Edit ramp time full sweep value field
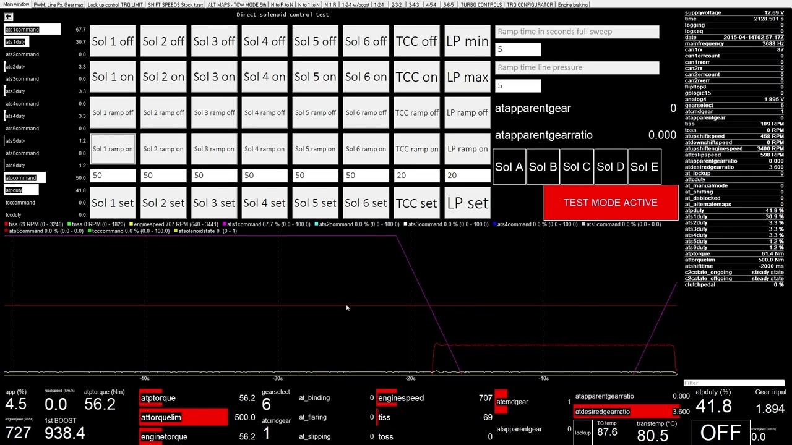This screenshot has width=792, height=445. 518,49
